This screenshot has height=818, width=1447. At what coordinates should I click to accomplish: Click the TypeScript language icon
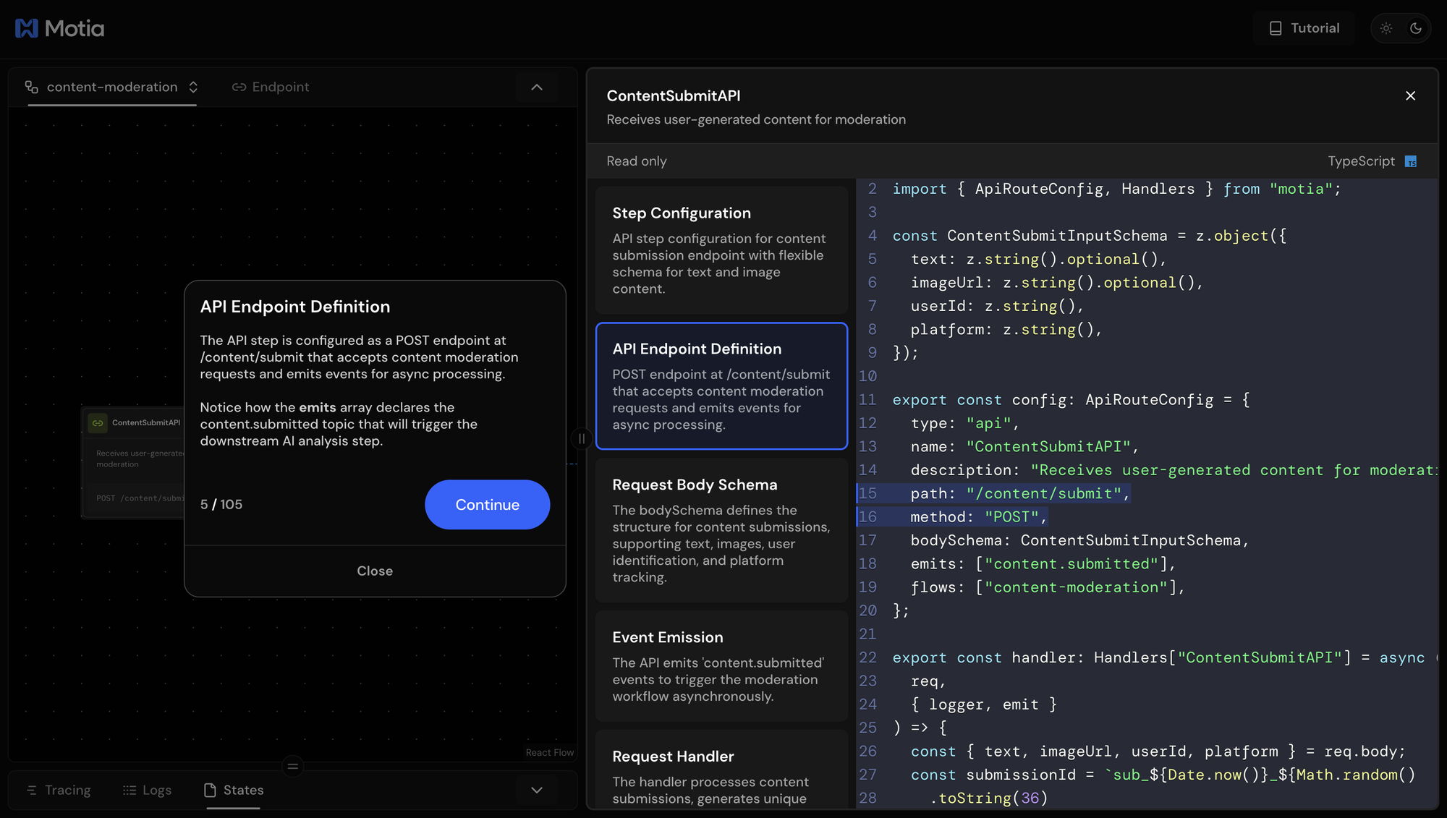point(1410,161)
